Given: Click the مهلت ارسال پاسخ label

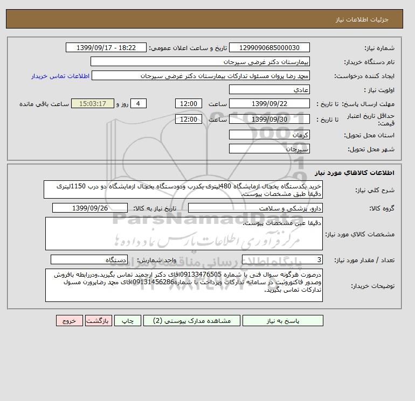Looking at the screenshot, I should click(369, 104).
